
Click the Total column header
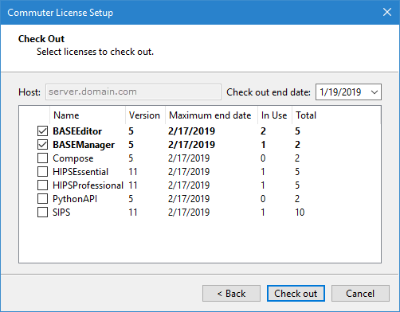point(307,115)
